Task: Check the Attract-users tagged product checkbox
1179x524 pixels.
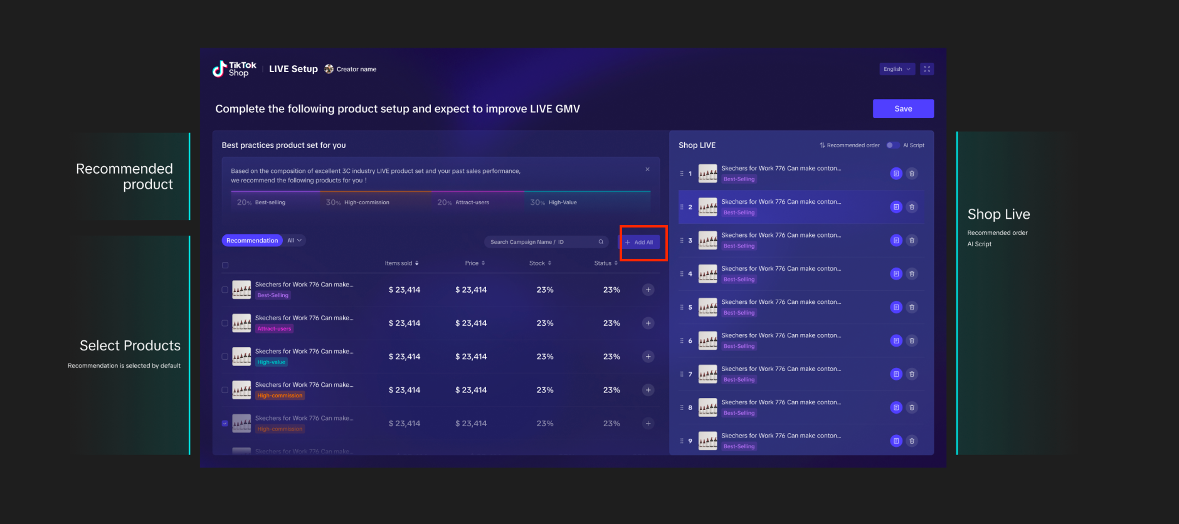Action: [x=225, y=323]
